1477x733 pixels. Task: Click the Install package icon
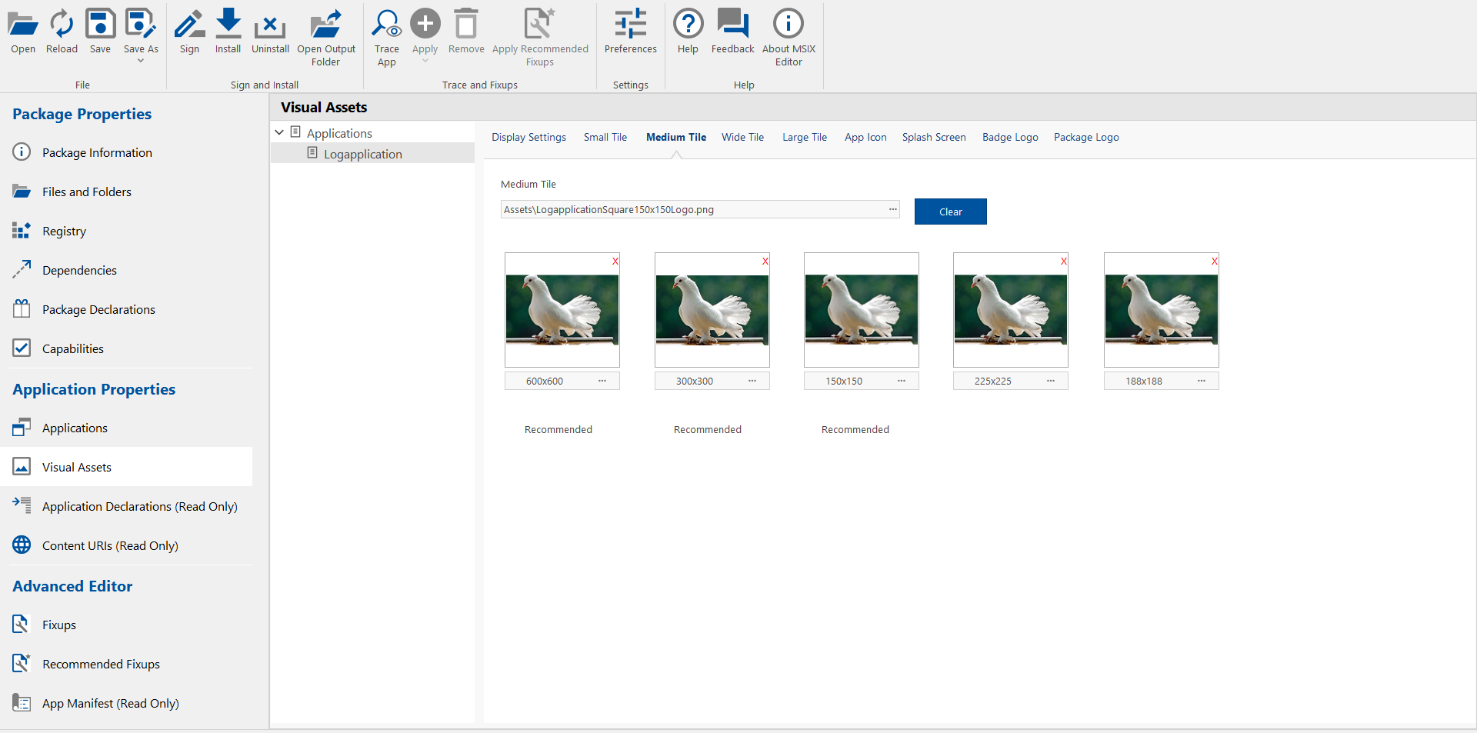click(228, 25)
